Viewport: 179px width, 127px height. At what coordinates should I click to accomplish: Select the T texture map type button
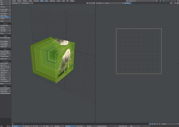coord(152,124)
